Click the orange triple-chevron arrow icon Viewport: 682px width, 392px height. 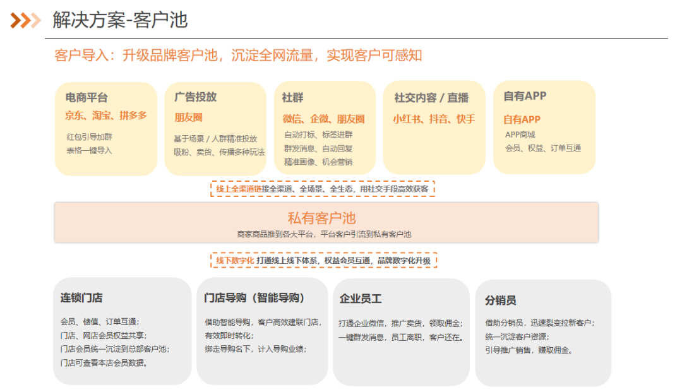[25, 20]
